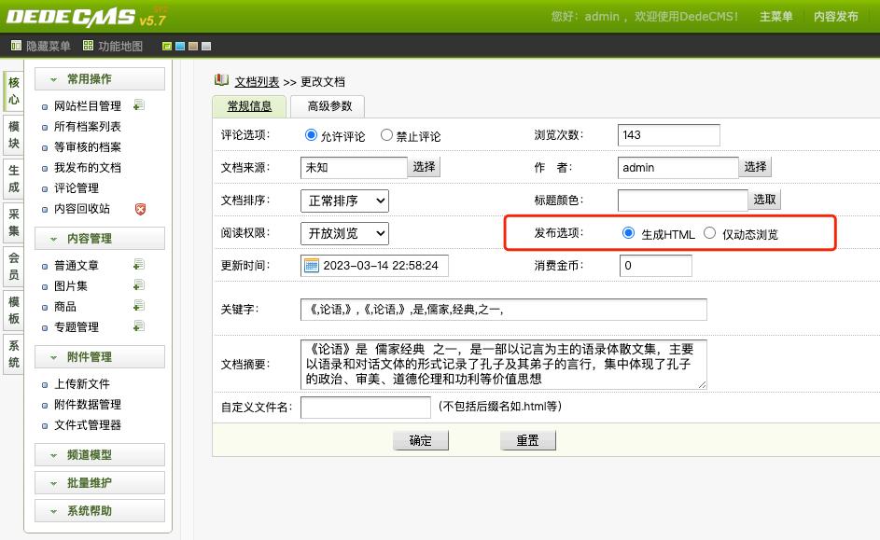
Task: Focus the 浏览次数 input field
Action: [x=668, y=135]
